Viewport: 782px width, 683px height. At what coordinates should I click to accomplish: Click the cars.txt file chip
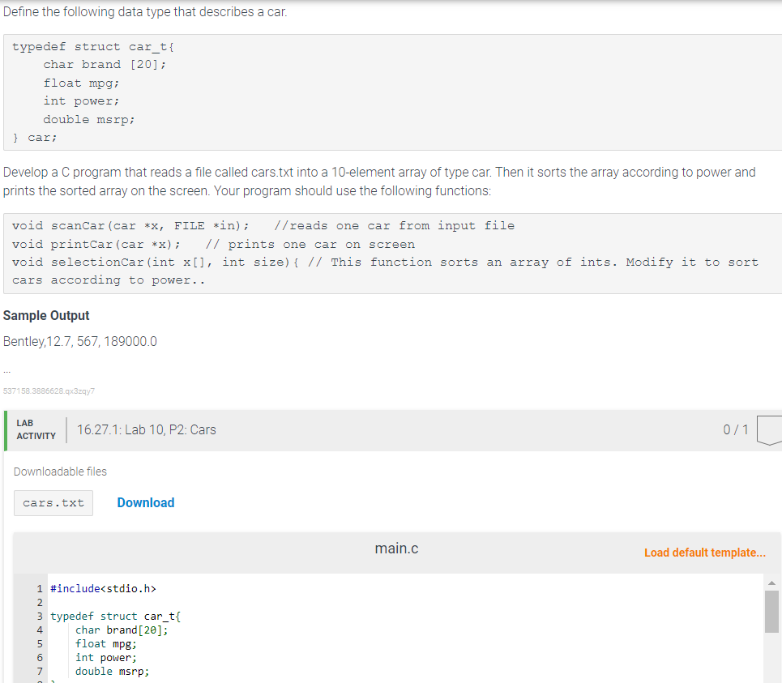53,502
